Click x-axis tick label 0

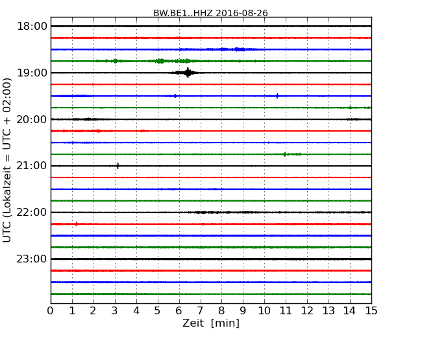pyautogui.click(x=51, y=310)
